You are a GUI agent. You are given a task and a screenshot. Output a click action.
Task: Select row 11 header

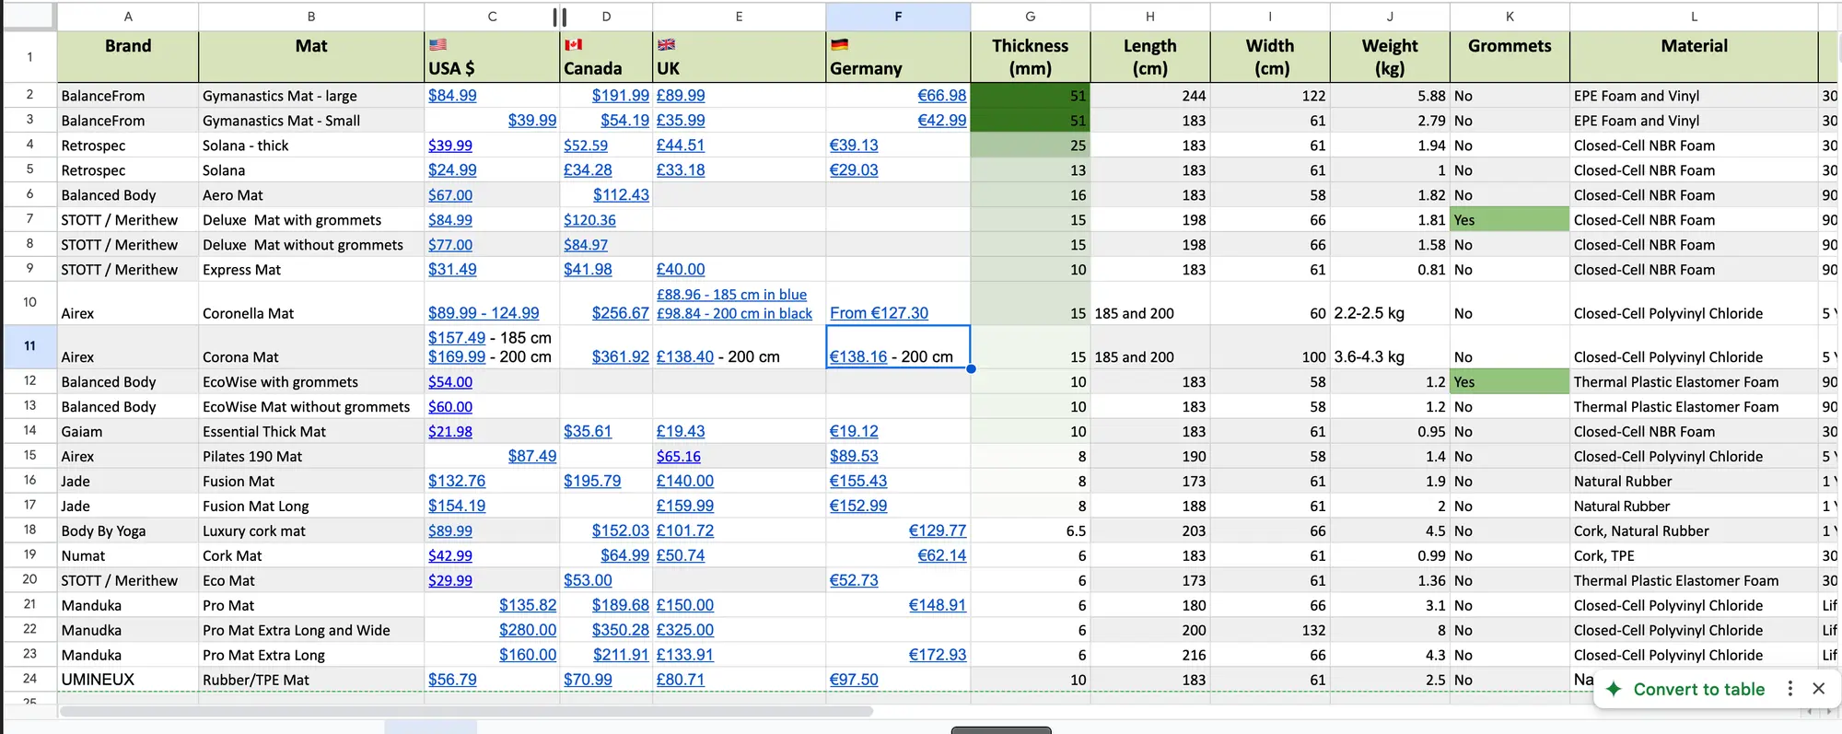click(29, 346)
